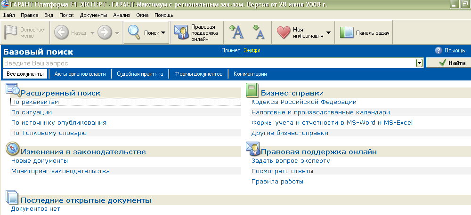Open the Правка menu
The width and height of the screenshot is (471, 215).
pyautogui.click(x=29, y=15)
